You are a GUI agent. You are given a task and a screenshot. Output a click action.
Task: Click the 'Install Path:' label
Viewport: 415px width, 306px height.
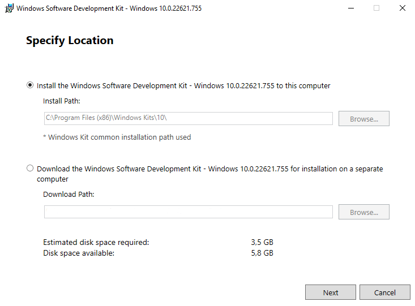(x=62, y=101)
